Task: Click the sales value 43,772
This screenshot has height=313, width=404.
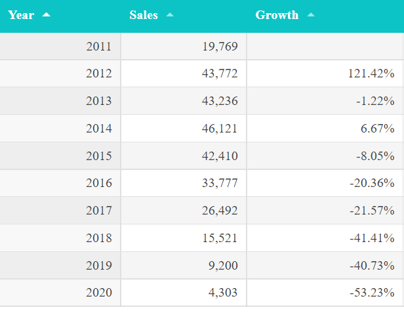Action: pos(220,73)
